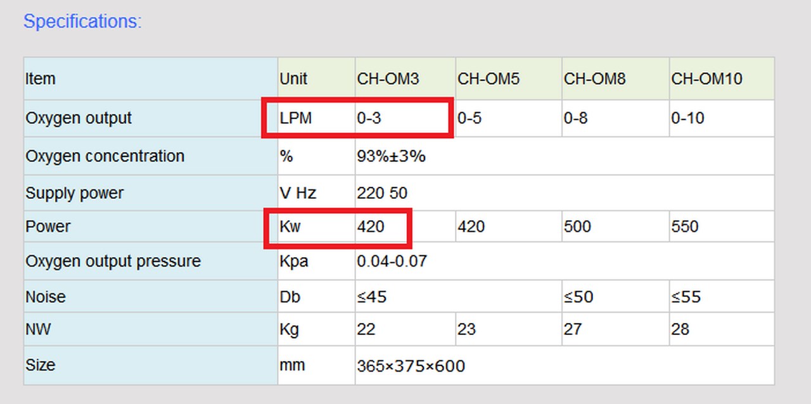Select the 220 50 supply power value
The height and width of the screenshot is (404, 811).
point(382,194)
